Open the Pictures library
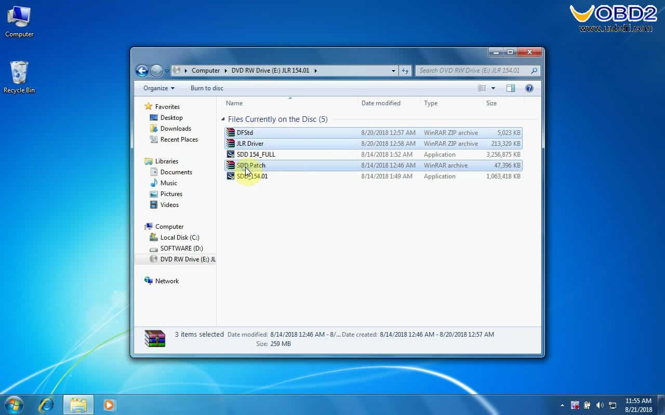Image resolution: width=665 pixels, height=415 pixels. (x=171, y=194)
